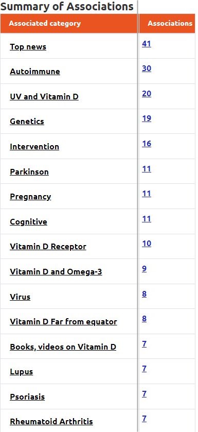
Task: Click the Associations column header
Action: 170,23
